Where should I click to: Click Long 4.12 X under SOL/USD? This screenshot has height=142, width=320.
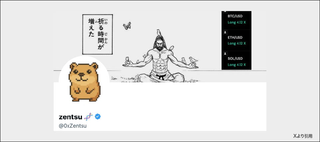(x=237, y=65)
